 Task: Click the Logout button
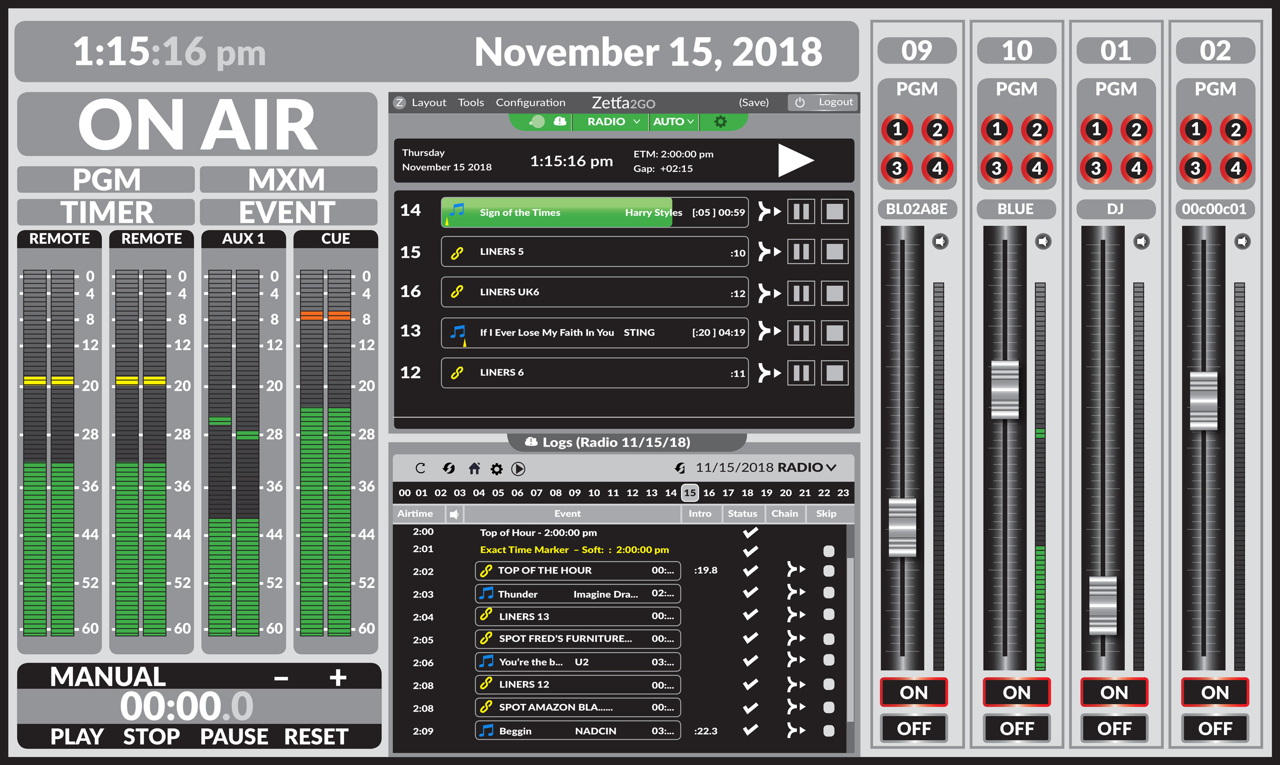822,102
